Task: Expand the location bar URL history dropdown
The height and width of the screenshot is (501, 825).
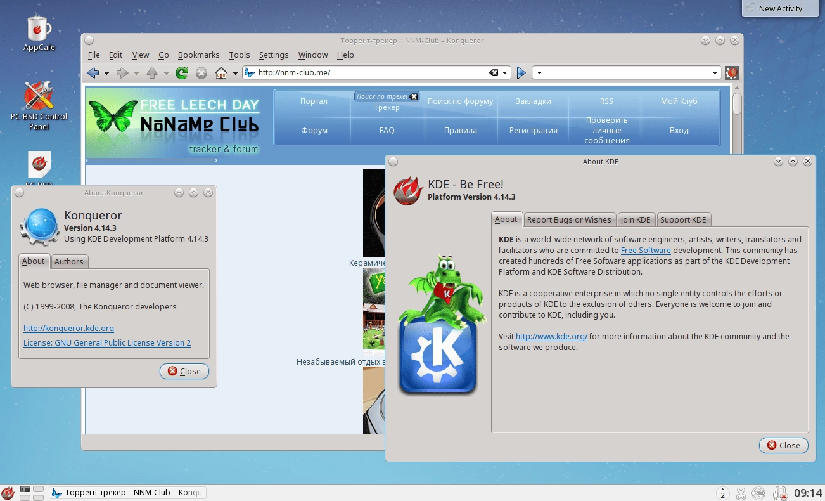Action: tap(505, 74)
